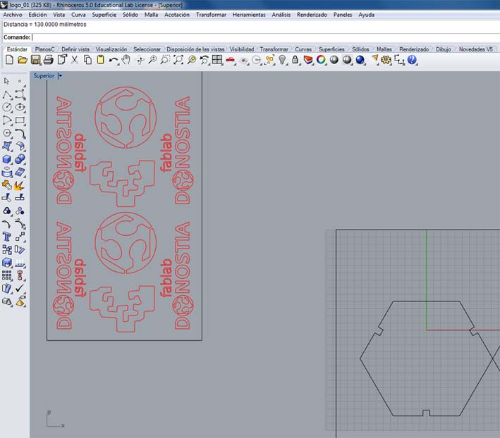This screenshot has width=500, height=438.
Task: Open the Renderizado menu
Action: click(312, 15)
